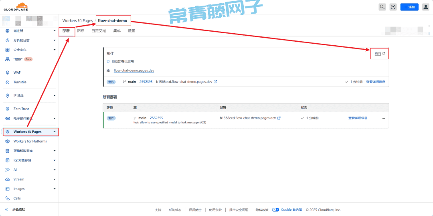The width and height of the screenshot is (433, 216).
Task: Open commit 2552395 in the 制作 summary row
Action: (146, 82)
